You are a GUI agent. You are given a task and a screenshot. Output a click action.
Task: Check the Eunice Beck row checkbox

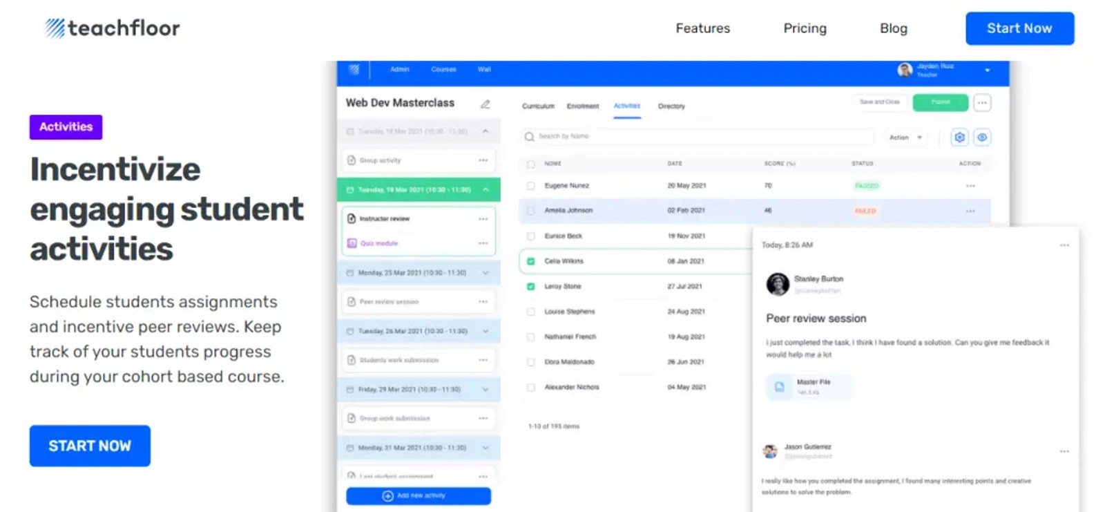(530, 236)
